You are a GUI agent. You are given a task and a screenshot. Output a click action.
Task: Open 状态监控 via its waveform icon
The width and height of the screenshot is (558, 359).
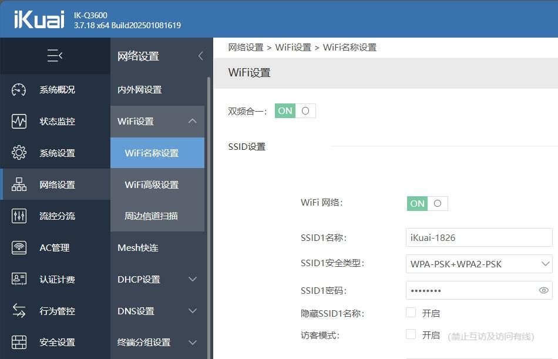tap(19, 122)
